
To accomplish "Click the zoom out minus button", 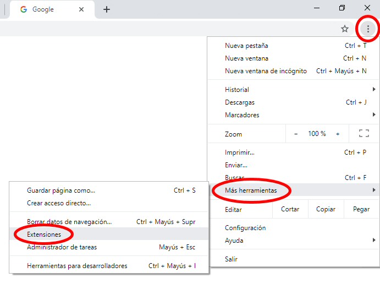I will pos(296,134).
